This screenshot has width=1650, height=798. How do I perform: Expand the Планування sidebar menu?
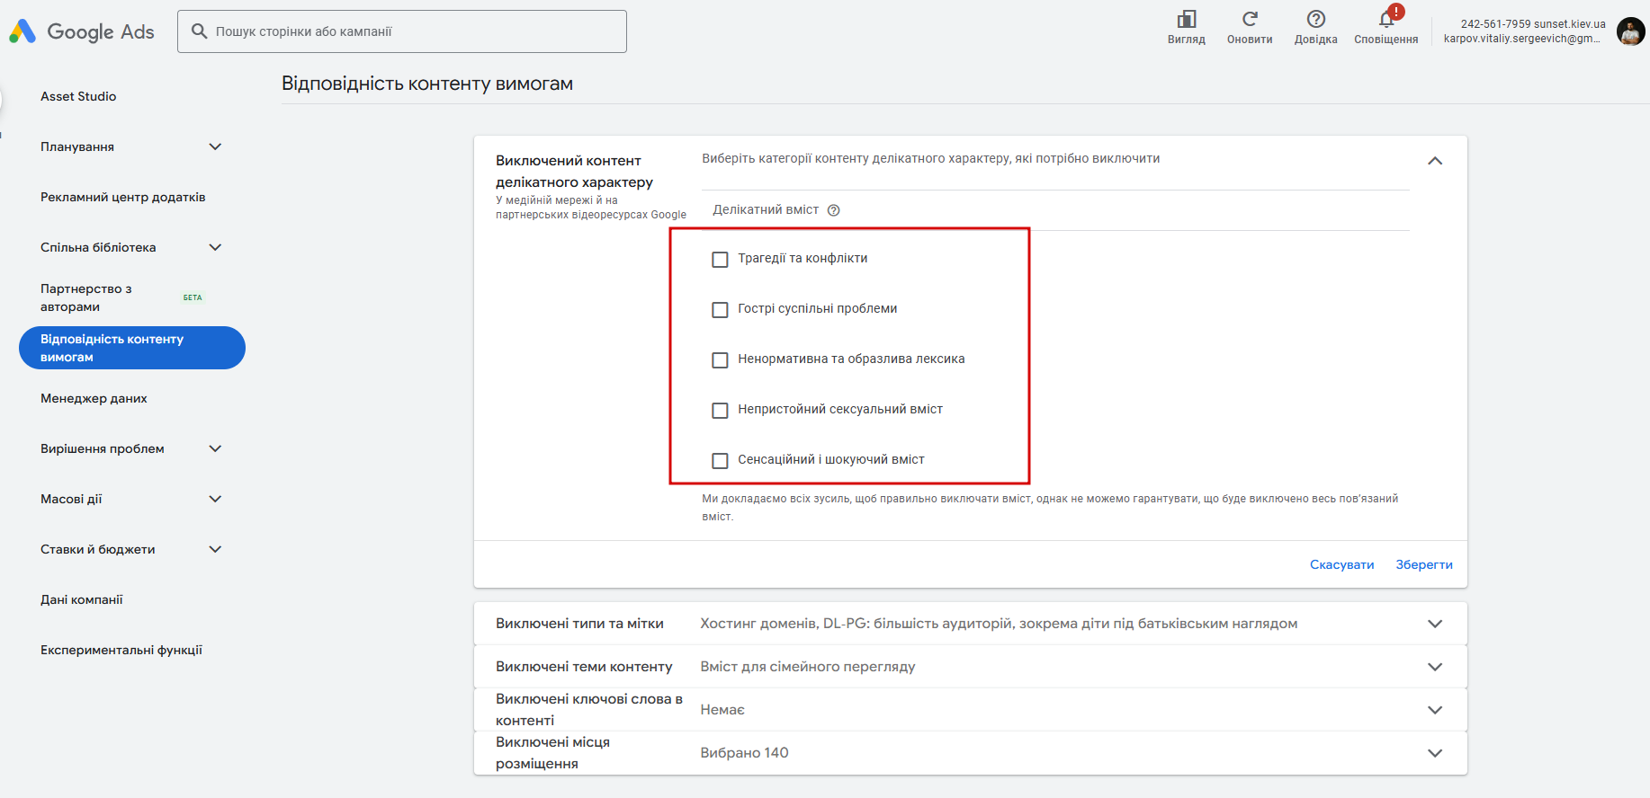click(x=215, y=146)
